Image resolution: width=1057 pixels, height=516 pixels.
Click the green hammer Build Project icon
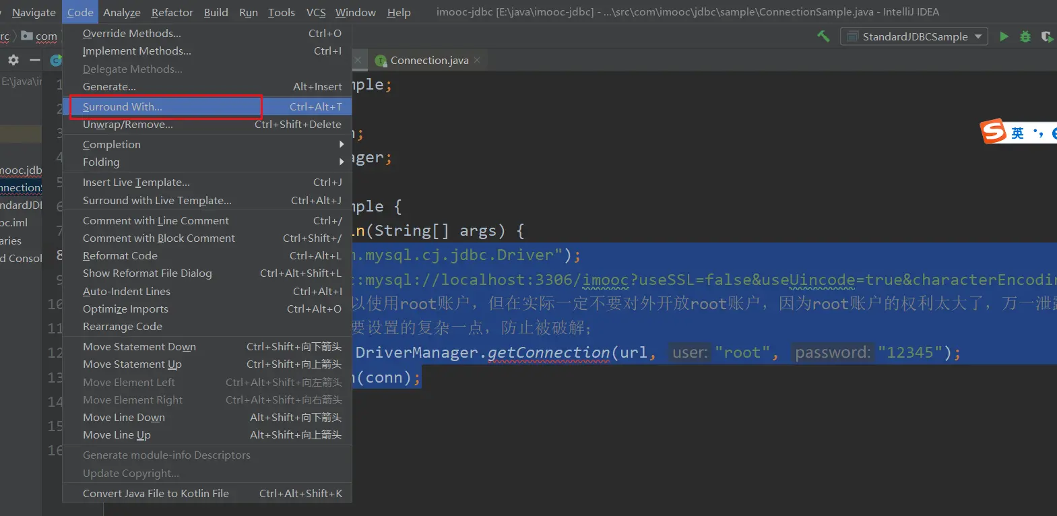(x=823, y=36)
